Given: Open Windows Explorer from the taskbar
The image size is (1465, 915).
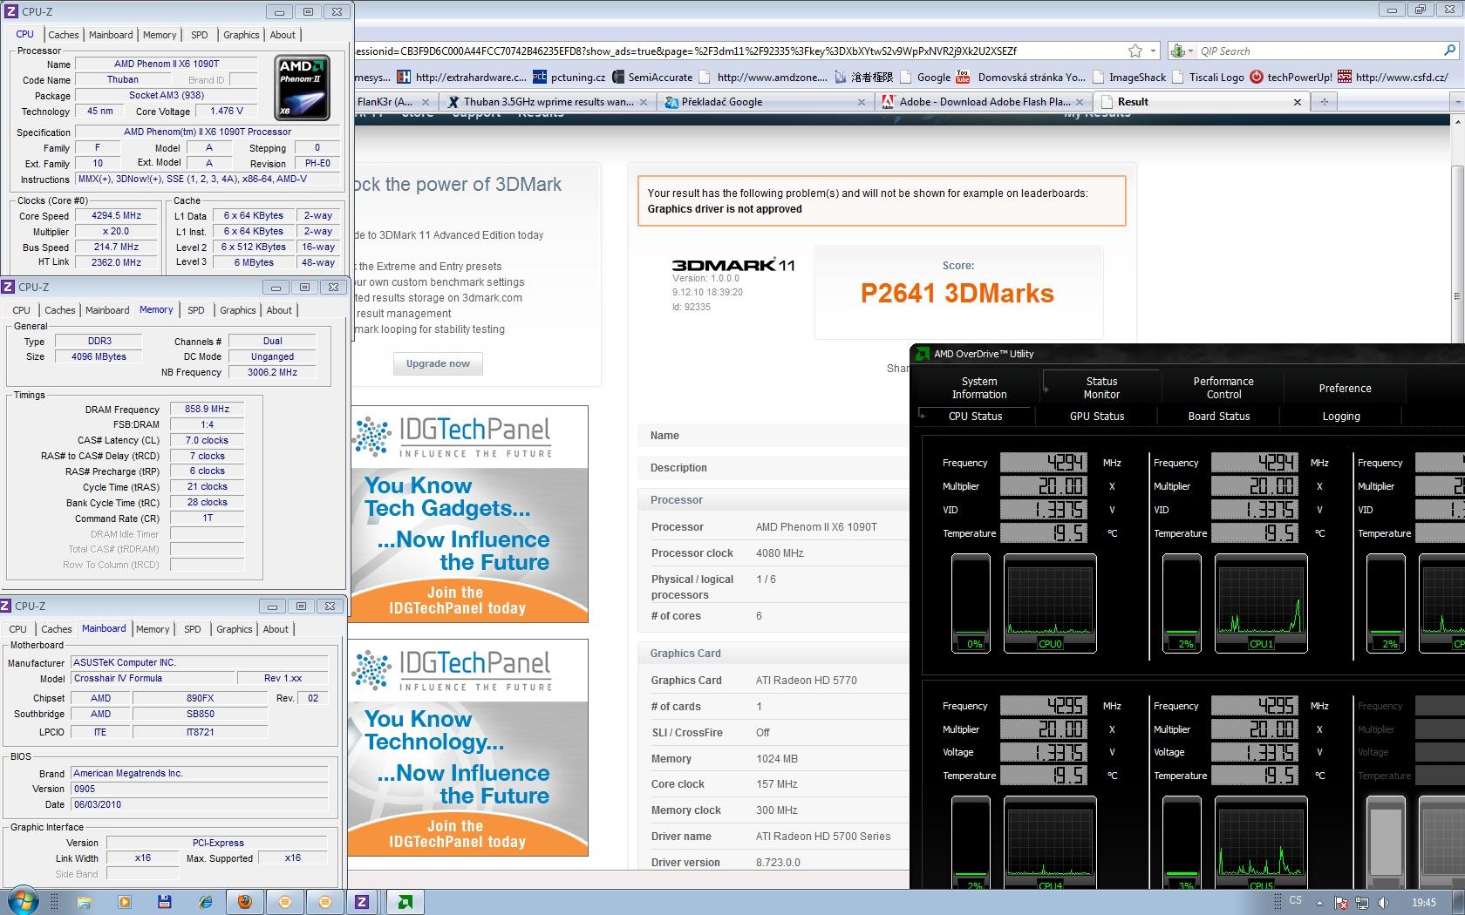Looking at the screenshot, I should pyautogui.click(x=84, y=902).
